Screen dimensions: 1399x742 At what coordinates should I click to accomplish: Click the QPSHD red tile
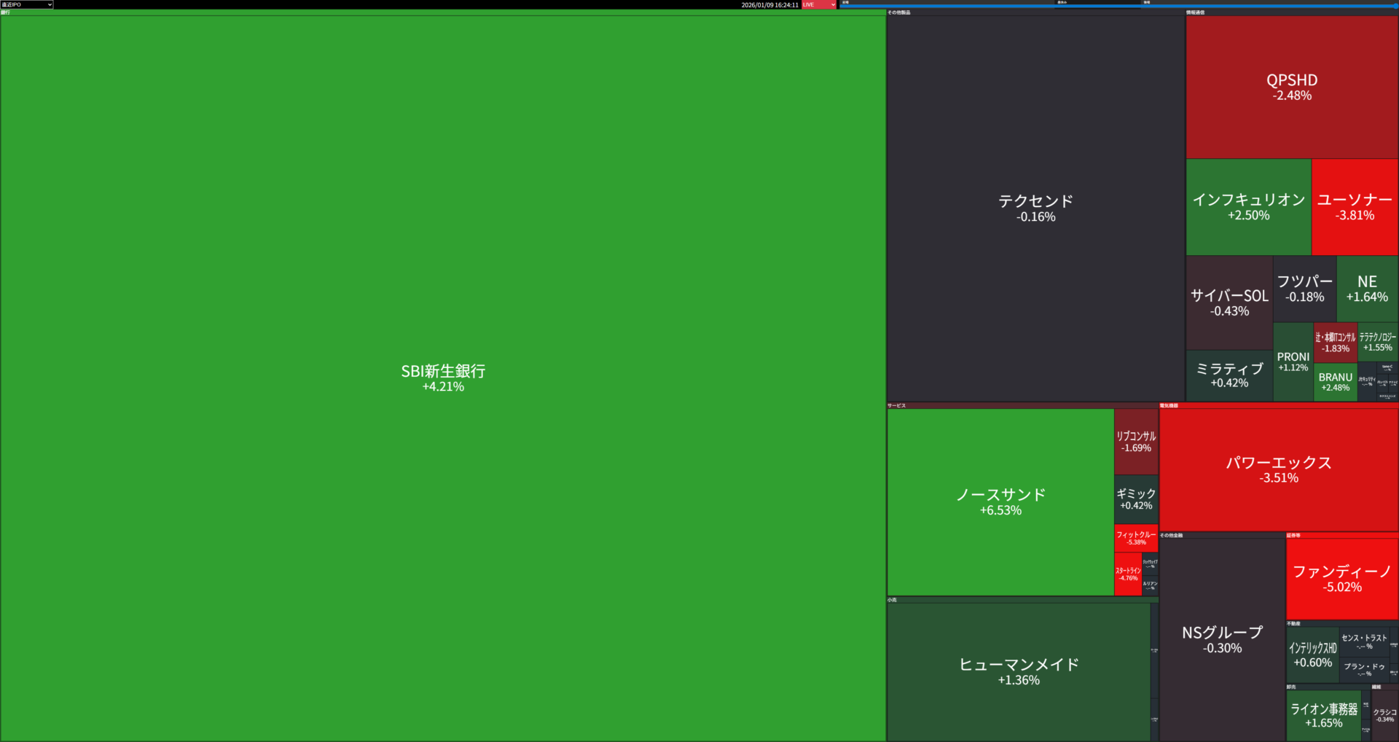[1291, 87]
